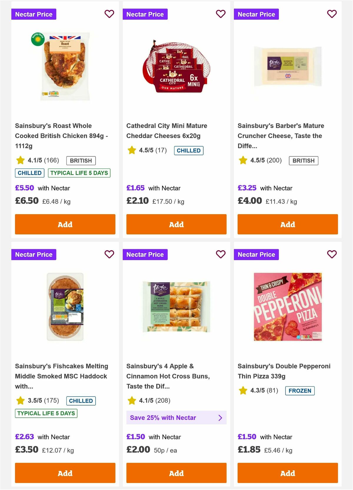Toggle the CHILLED filter tag on the fishcakes

(x=81, y=401)
